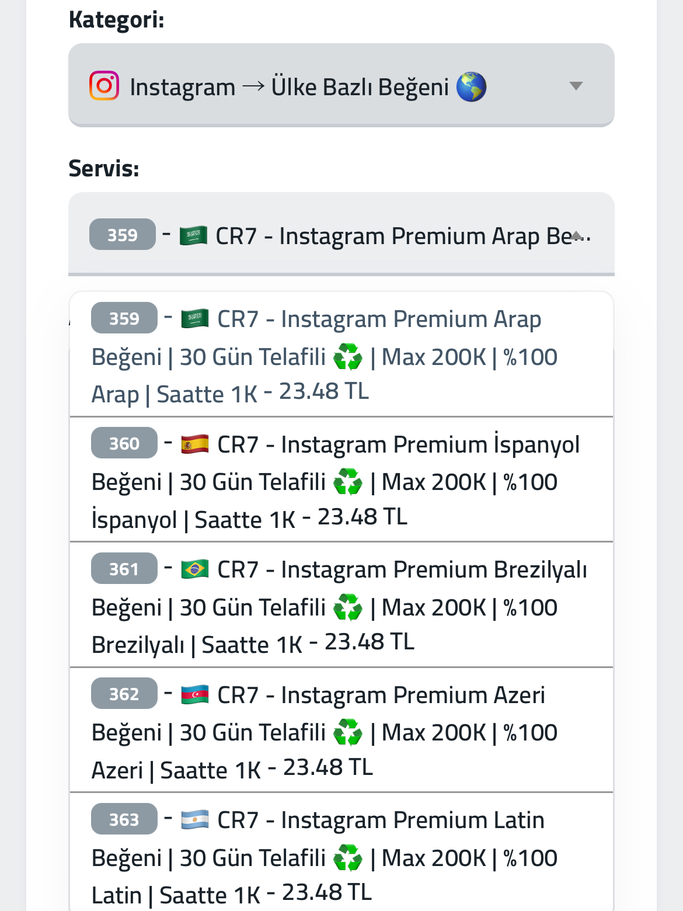The width and height of the screenshot is (683, 911).
Task: Pick the Premium Latin Beğeni service
Action: (341, 852)
